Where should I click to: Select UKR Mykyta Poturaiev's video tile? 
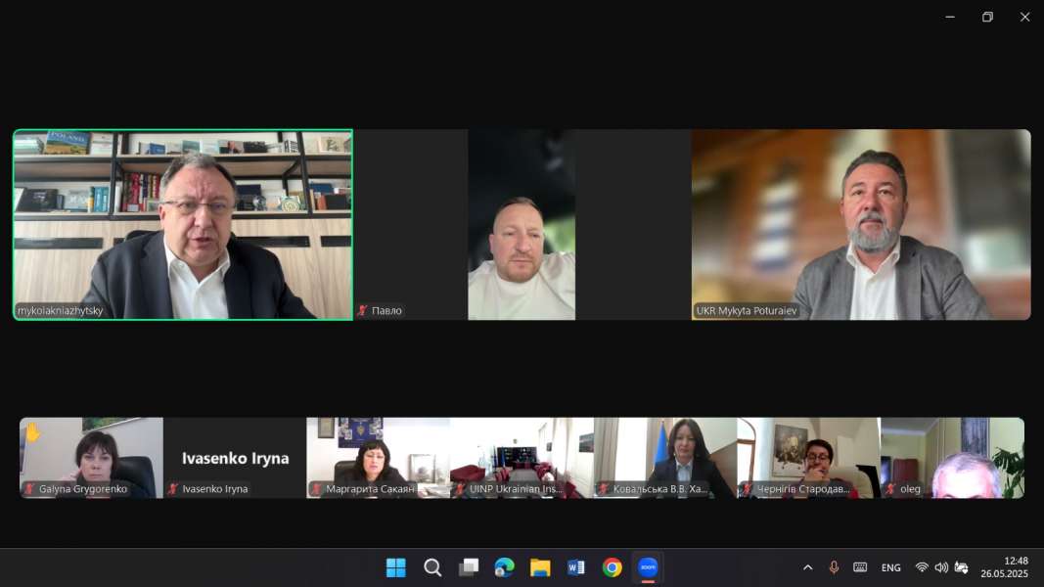(861, 224)
